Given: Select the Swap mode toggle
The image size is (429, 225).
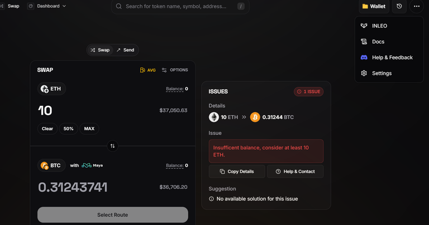Looking at the screenshot, I should click(100, 50).
